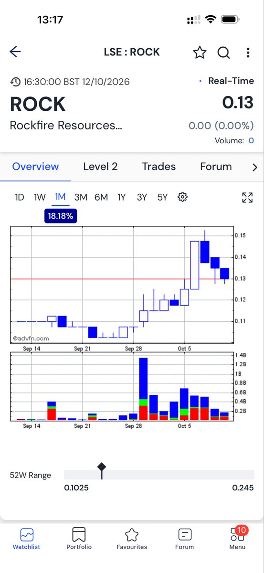Show more tabs with right chevron
264x573 pixels.
coord(254,167)
